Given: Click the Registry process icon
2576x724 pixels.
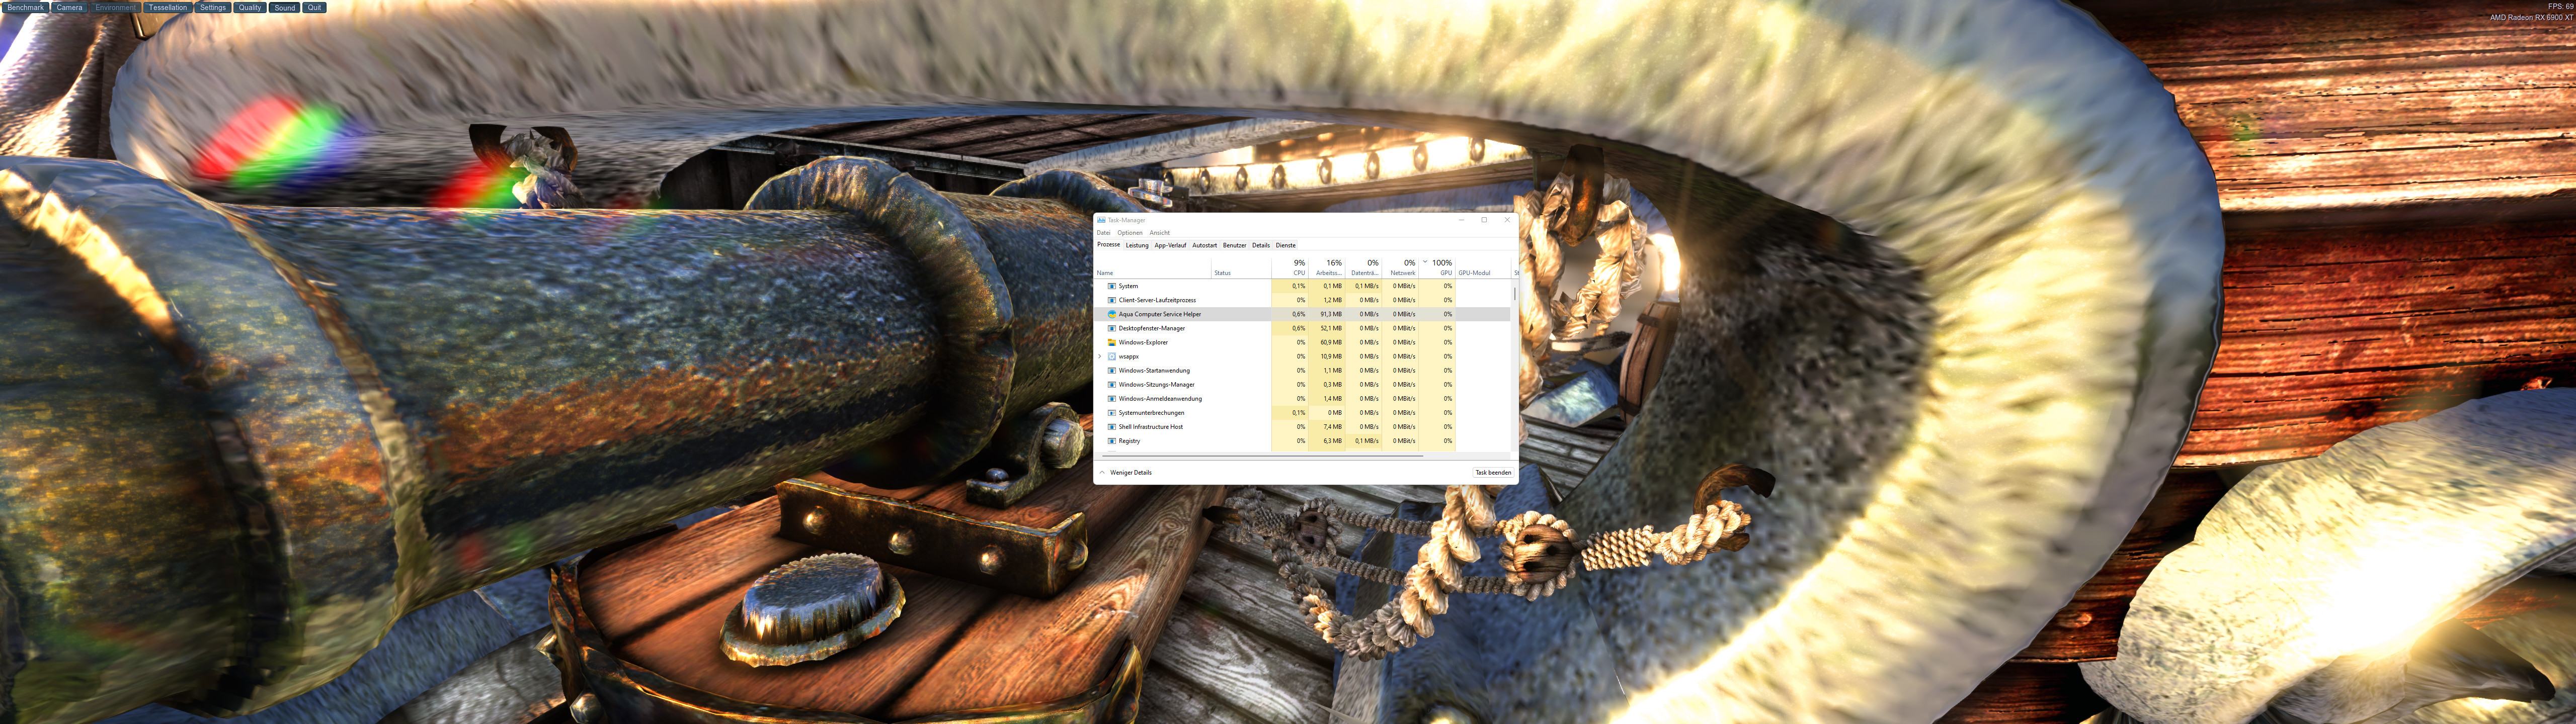Looking at the screenshot, I should pos(1111,440).
